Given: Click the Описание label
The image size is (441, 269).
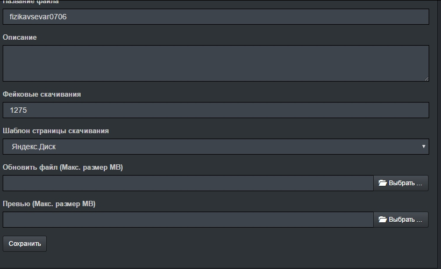Looking at the screenshot, I should click(20, 38).
